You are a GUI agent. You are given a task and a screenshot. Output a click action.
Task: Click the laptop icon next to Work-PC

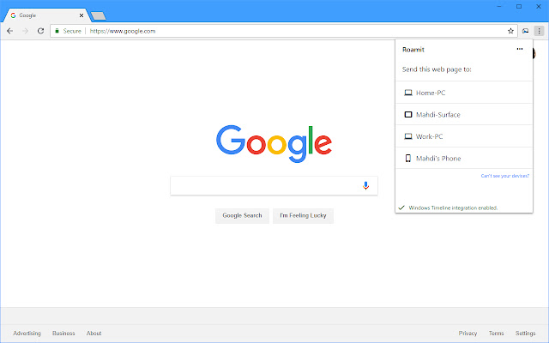(408, 136)
